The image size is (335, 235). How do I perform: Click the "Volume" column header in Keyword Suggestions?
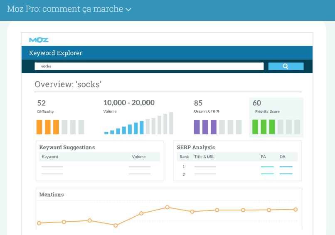point(139,157)
